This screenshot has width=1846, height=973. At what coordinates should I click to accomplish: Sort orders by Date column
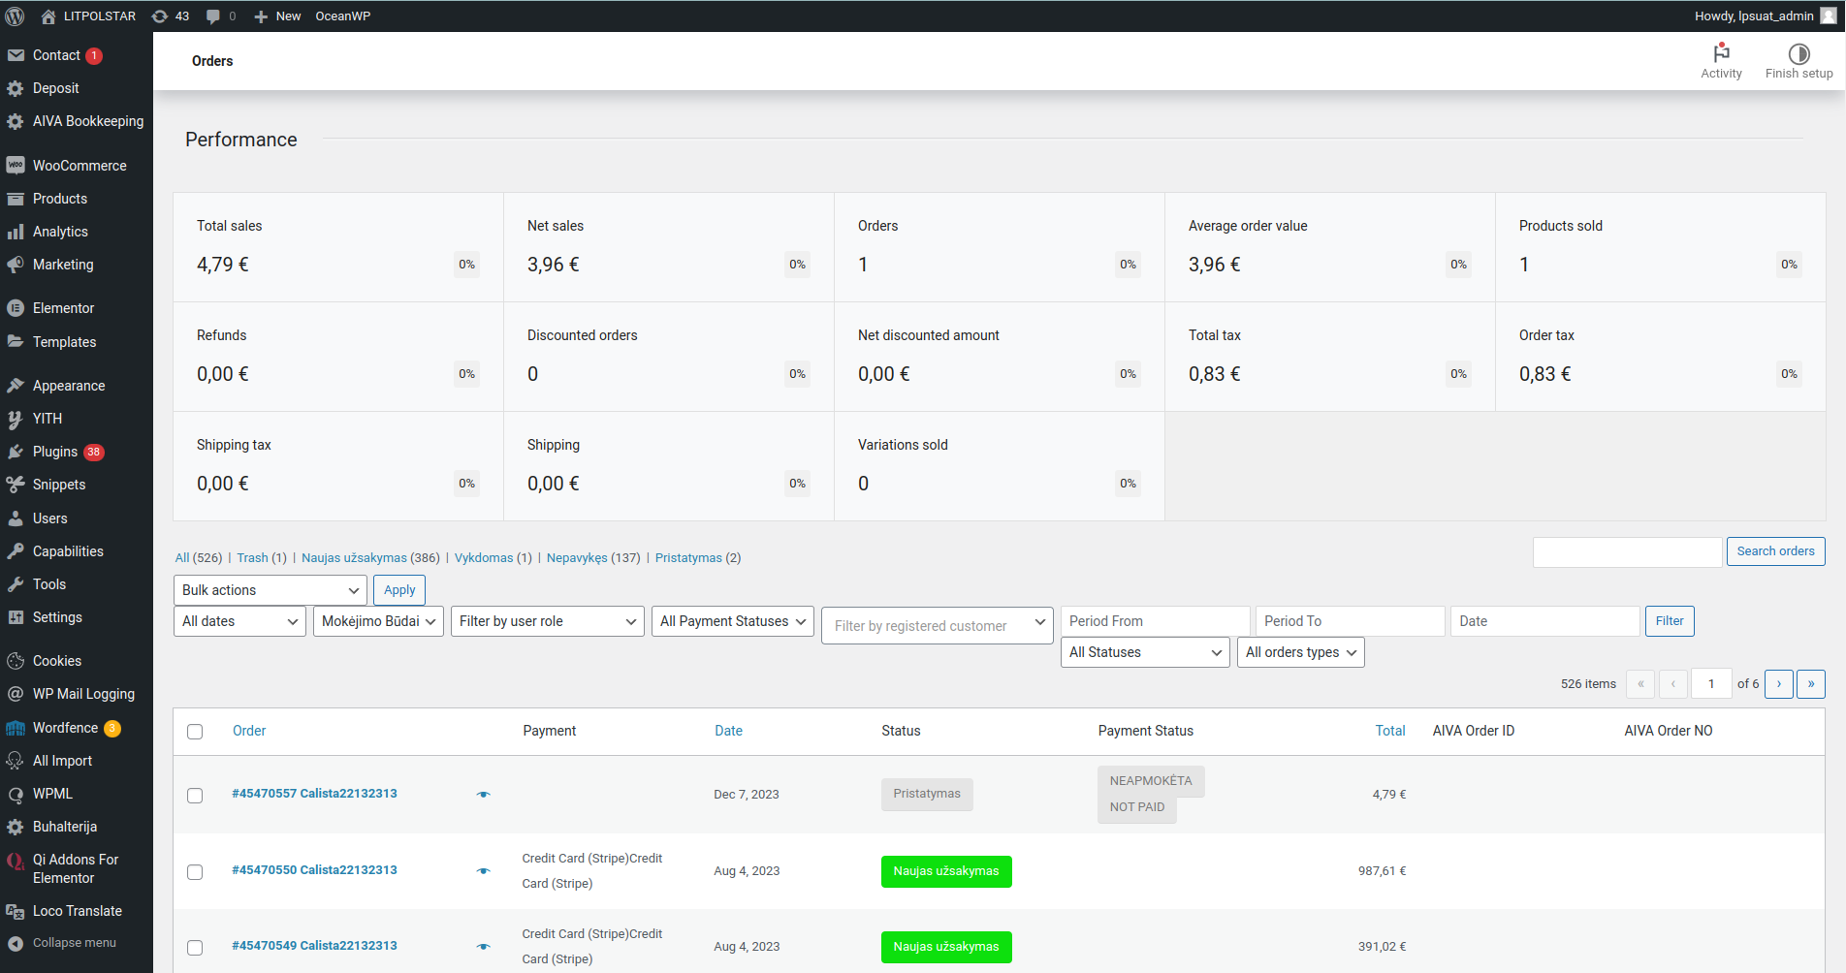tap(728, 731)
